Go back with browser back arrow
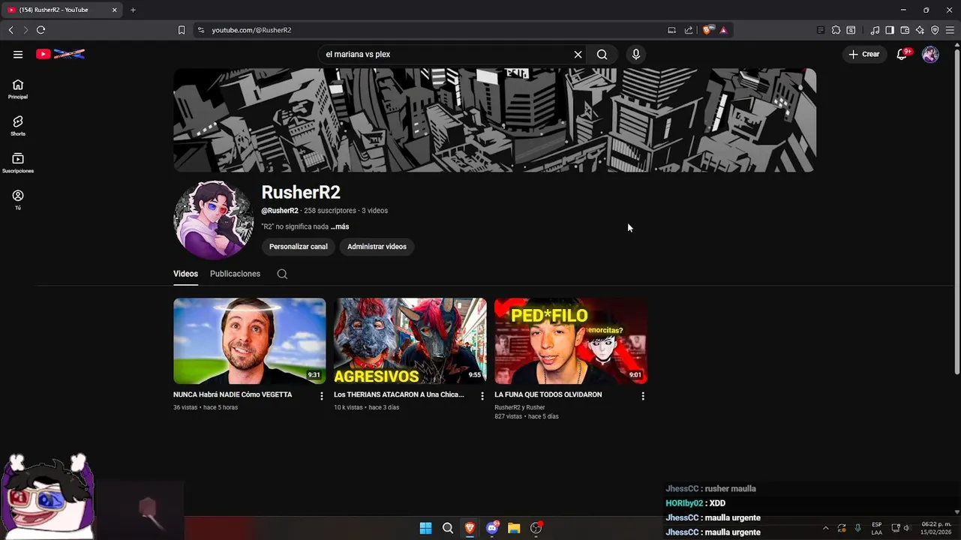 11,30
